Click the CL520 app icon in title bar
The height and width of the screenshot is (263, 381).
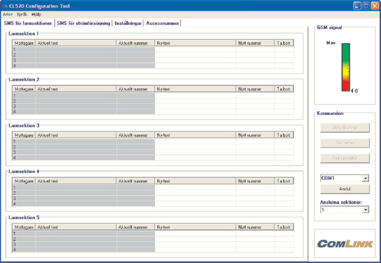[4, 5]
